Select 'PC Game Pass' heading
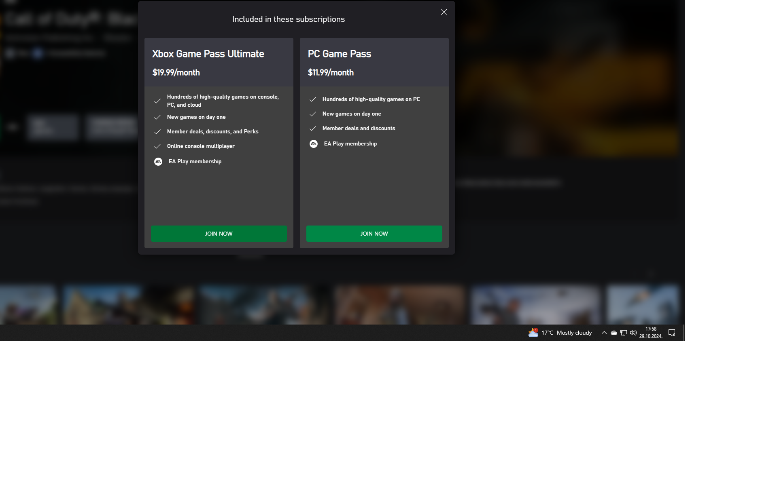 pos(339,54)
